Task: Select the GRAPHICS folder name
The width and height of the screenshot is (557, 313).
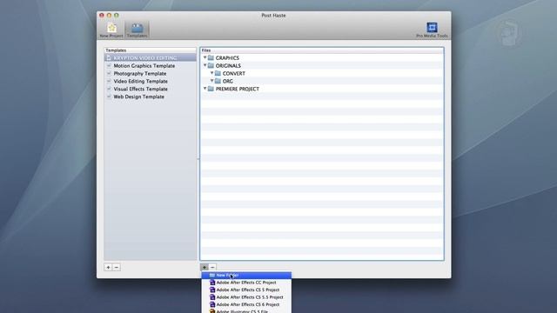Action: (x=227, y=58)
